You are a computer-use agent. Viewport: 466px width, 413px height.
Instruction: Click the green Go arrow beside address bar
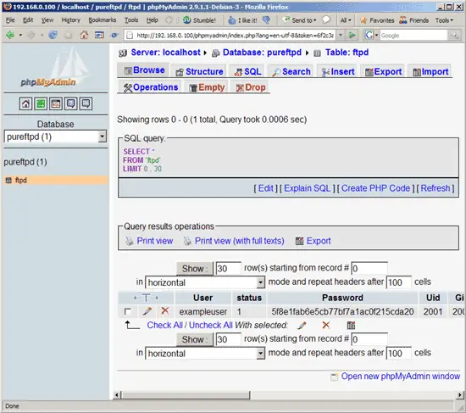[x=352, y=35]
